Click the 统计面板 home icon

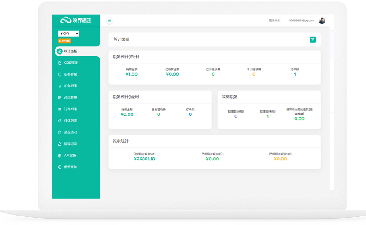[60, 52]
